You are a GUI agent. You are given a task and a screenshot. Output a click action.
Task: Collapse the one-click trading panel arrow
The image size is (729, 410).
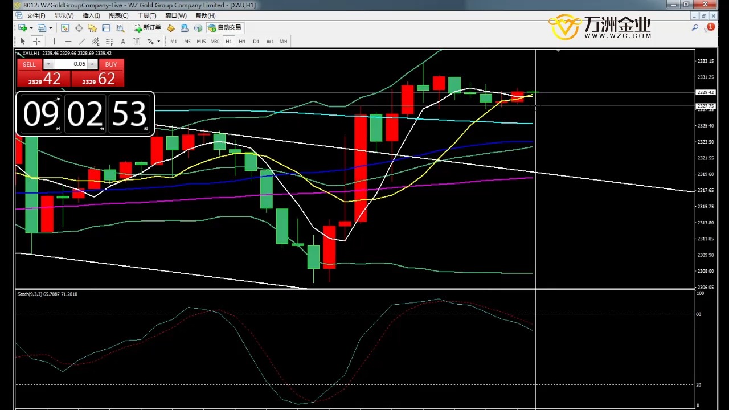(x=19, y=53)
